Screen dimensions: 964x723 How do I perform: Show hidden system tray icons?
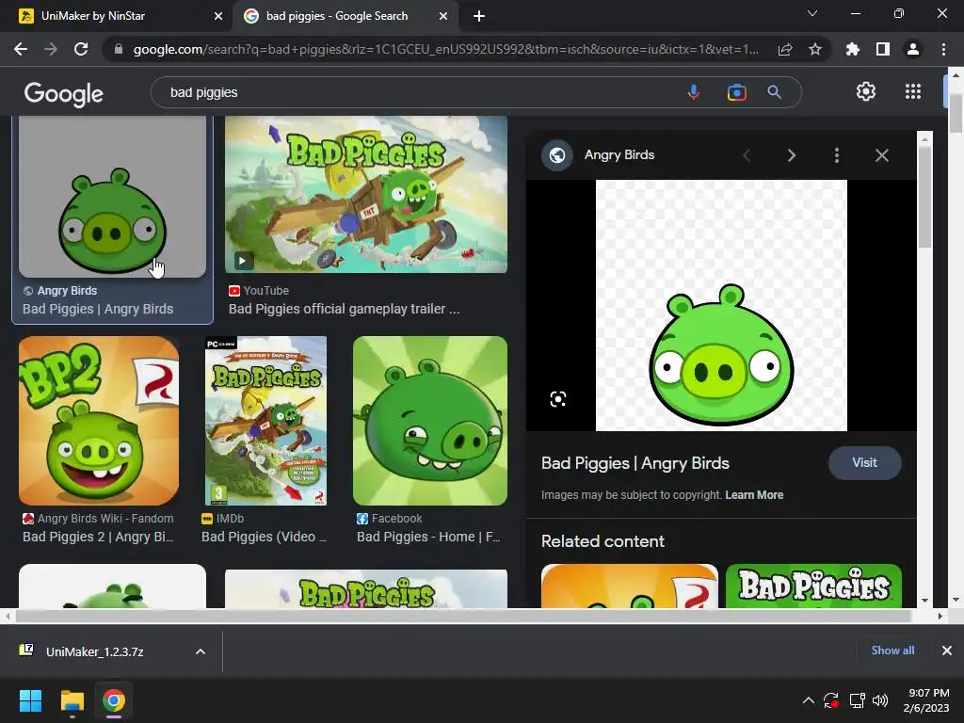(x=809, y=700)
